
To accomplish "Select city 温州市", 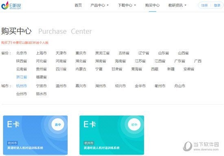I will point(61,86).
